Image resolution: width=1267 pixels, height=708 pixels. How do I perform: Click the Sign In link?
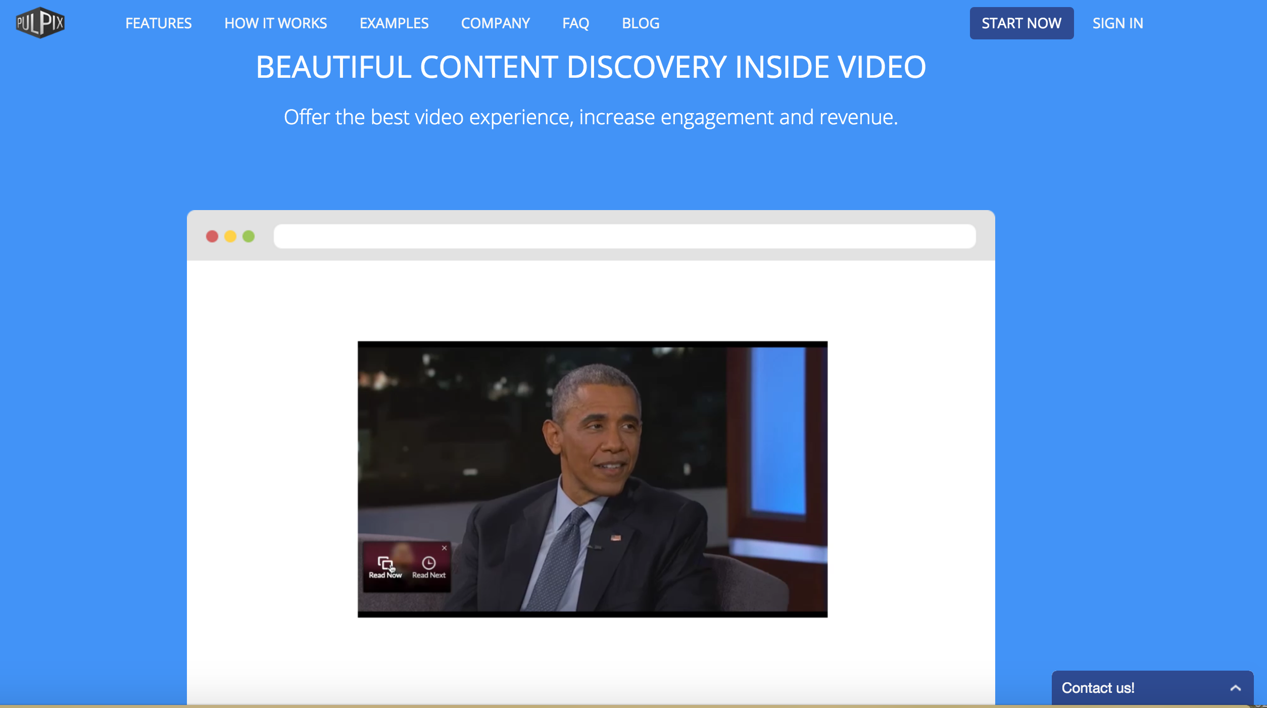tap(1117, 23)
